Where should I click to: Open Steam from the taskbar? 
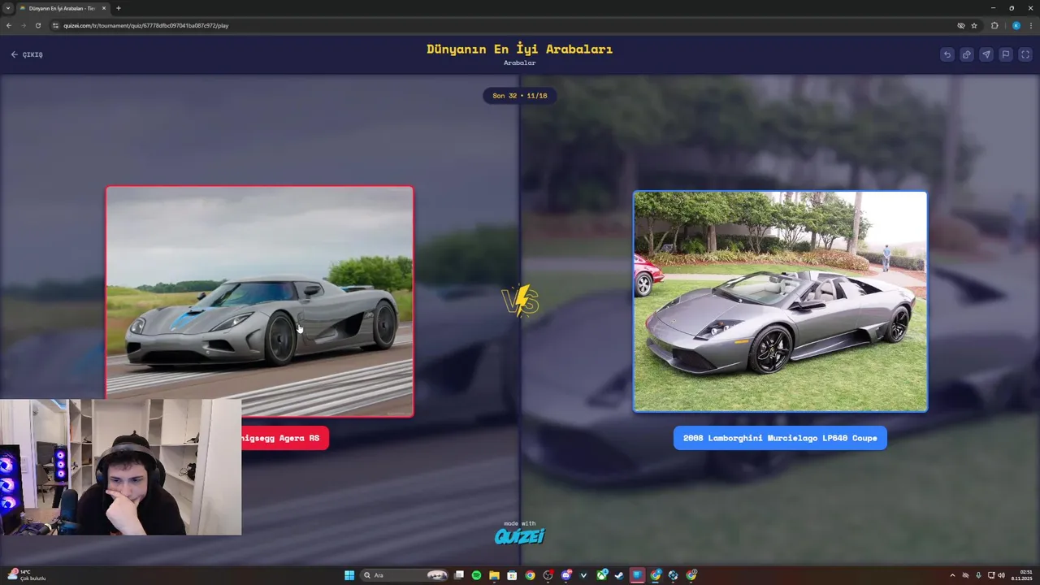coord(619,575)
